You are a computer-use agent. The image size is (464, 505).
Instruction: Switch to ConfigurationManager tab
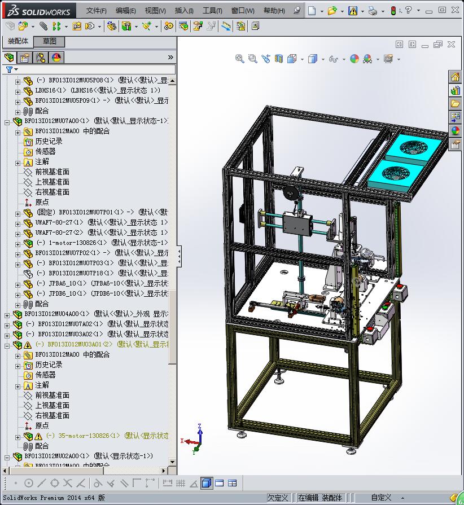[41, 58]
